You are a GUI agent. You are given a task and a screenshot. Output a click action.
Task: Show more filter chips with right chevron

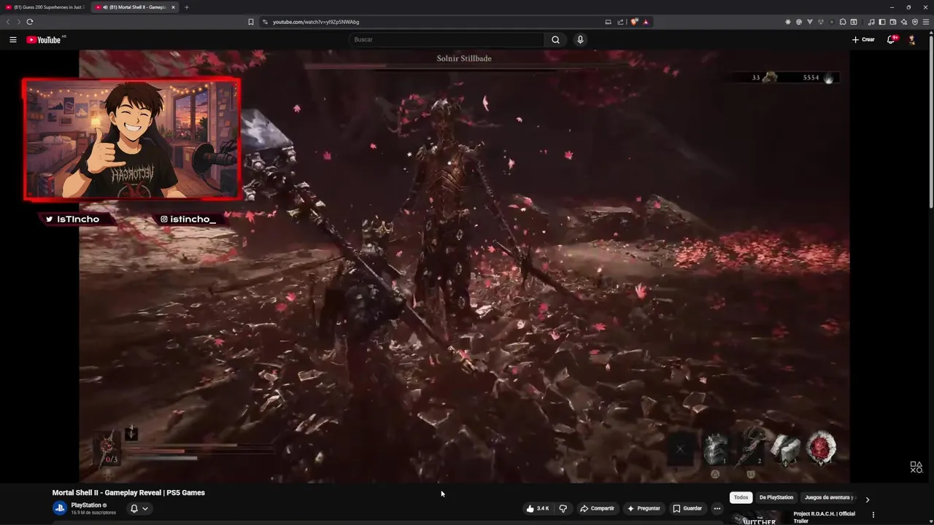tap(867, 499)
